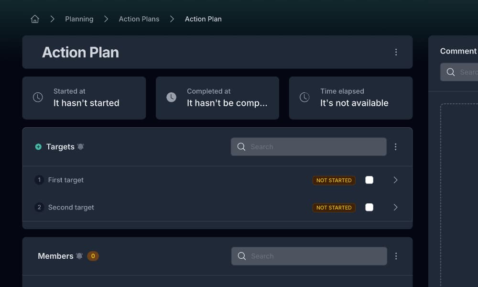
Task: Click the bell icon next to Members
Action: point(79,256)
